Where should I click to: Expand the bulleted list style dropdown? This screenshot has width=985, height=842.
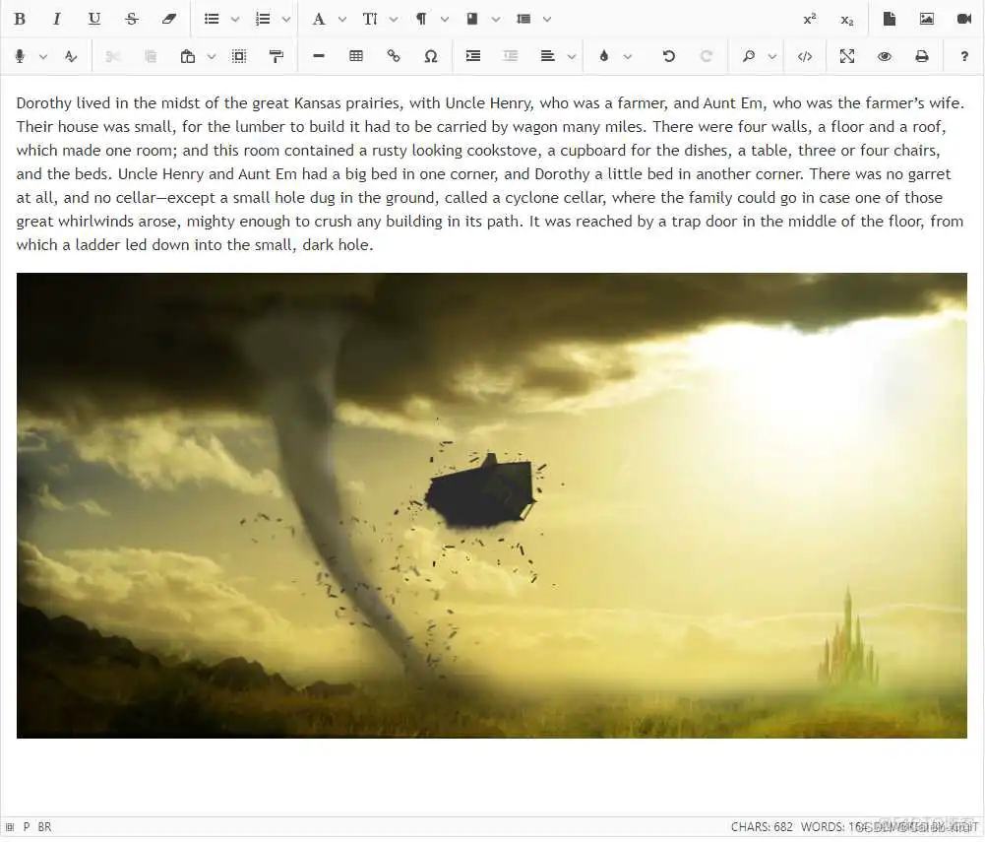(235, 19)
